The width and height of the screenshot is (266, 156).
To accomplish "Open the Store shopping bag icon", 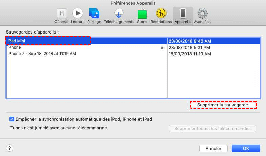I will [x=142, y=14].
